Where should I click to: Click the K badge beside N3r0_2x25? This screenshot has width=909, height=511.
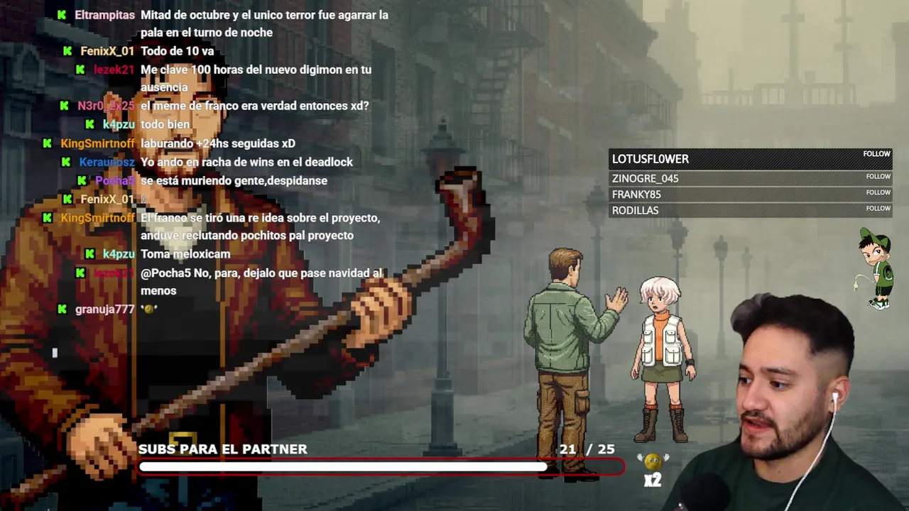click(65, 106)
